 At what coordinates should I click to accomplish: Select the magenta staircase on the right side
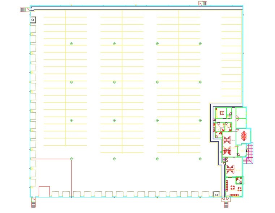pos(250,153)
